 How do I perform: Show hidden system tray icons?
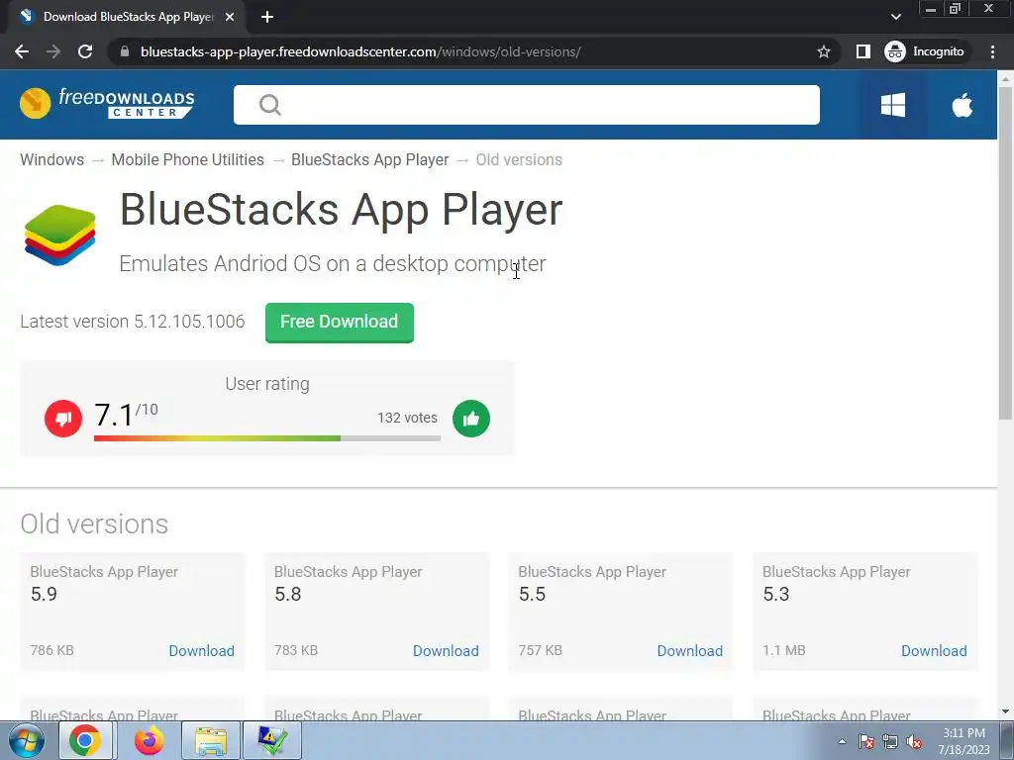pyautogui.click(x=842, y=741)
